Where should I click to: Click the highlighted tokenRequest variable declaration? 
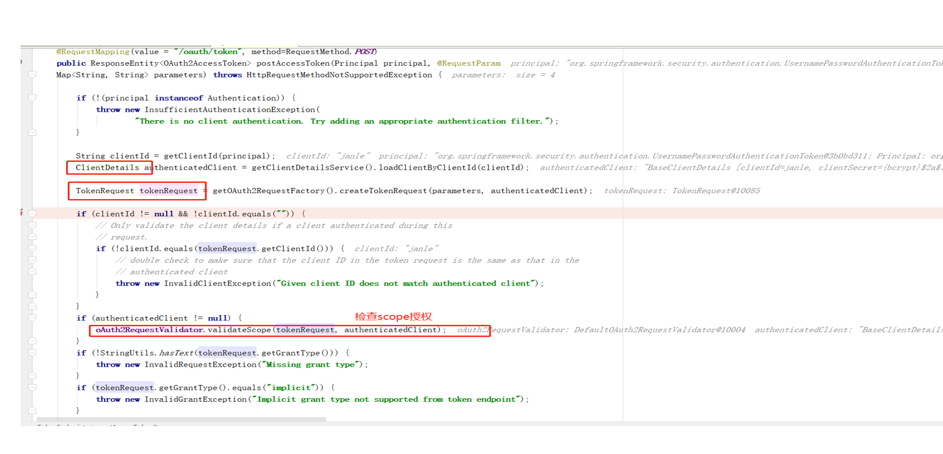169,191
